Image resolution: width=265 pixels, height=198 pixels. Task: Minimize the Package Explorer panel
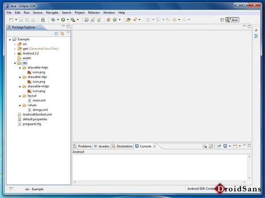coord(63,26)
